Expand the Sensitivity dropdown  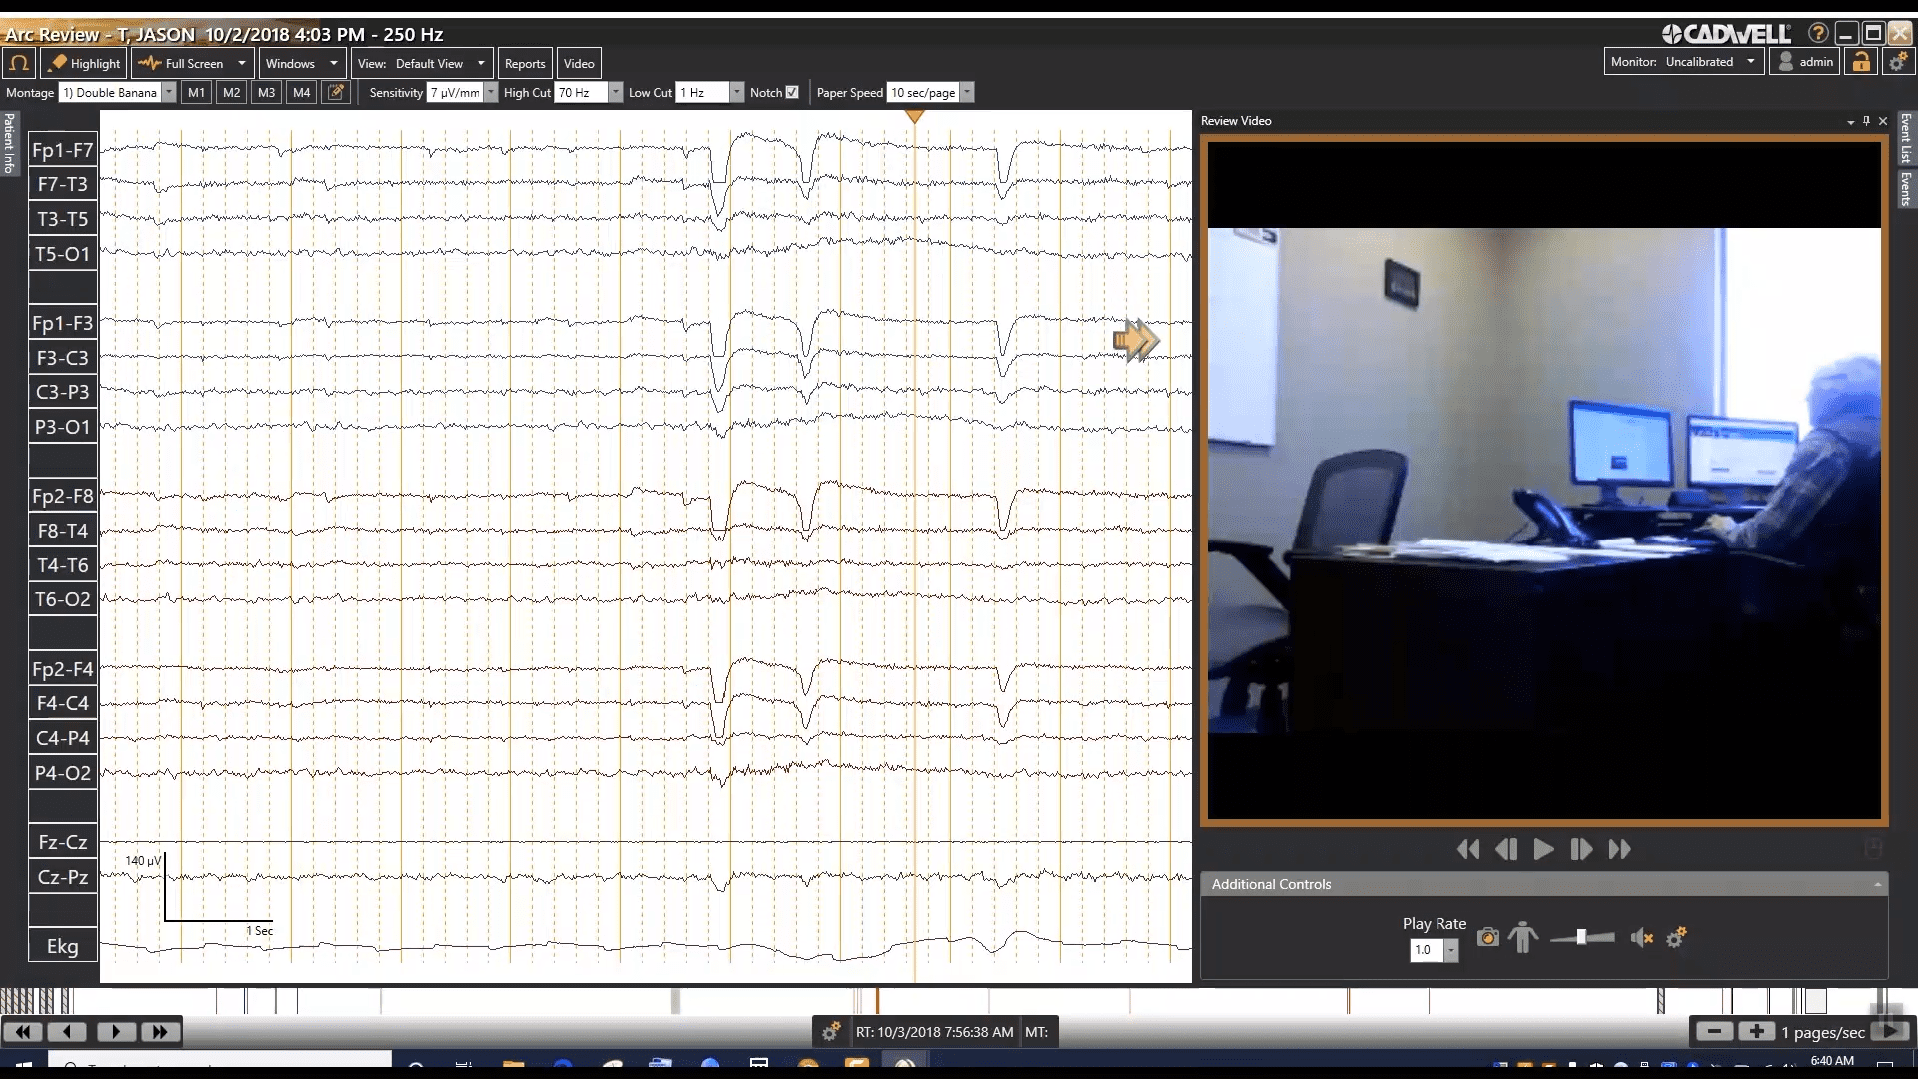pyautogui.click(x=491, y=92)
